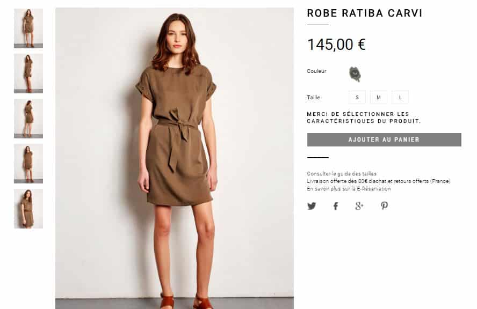Image resolution: width=477 pixels, height=309 pixels.
Task: Open the Livraison offerte delivery info link
Action: pos(379,181)
